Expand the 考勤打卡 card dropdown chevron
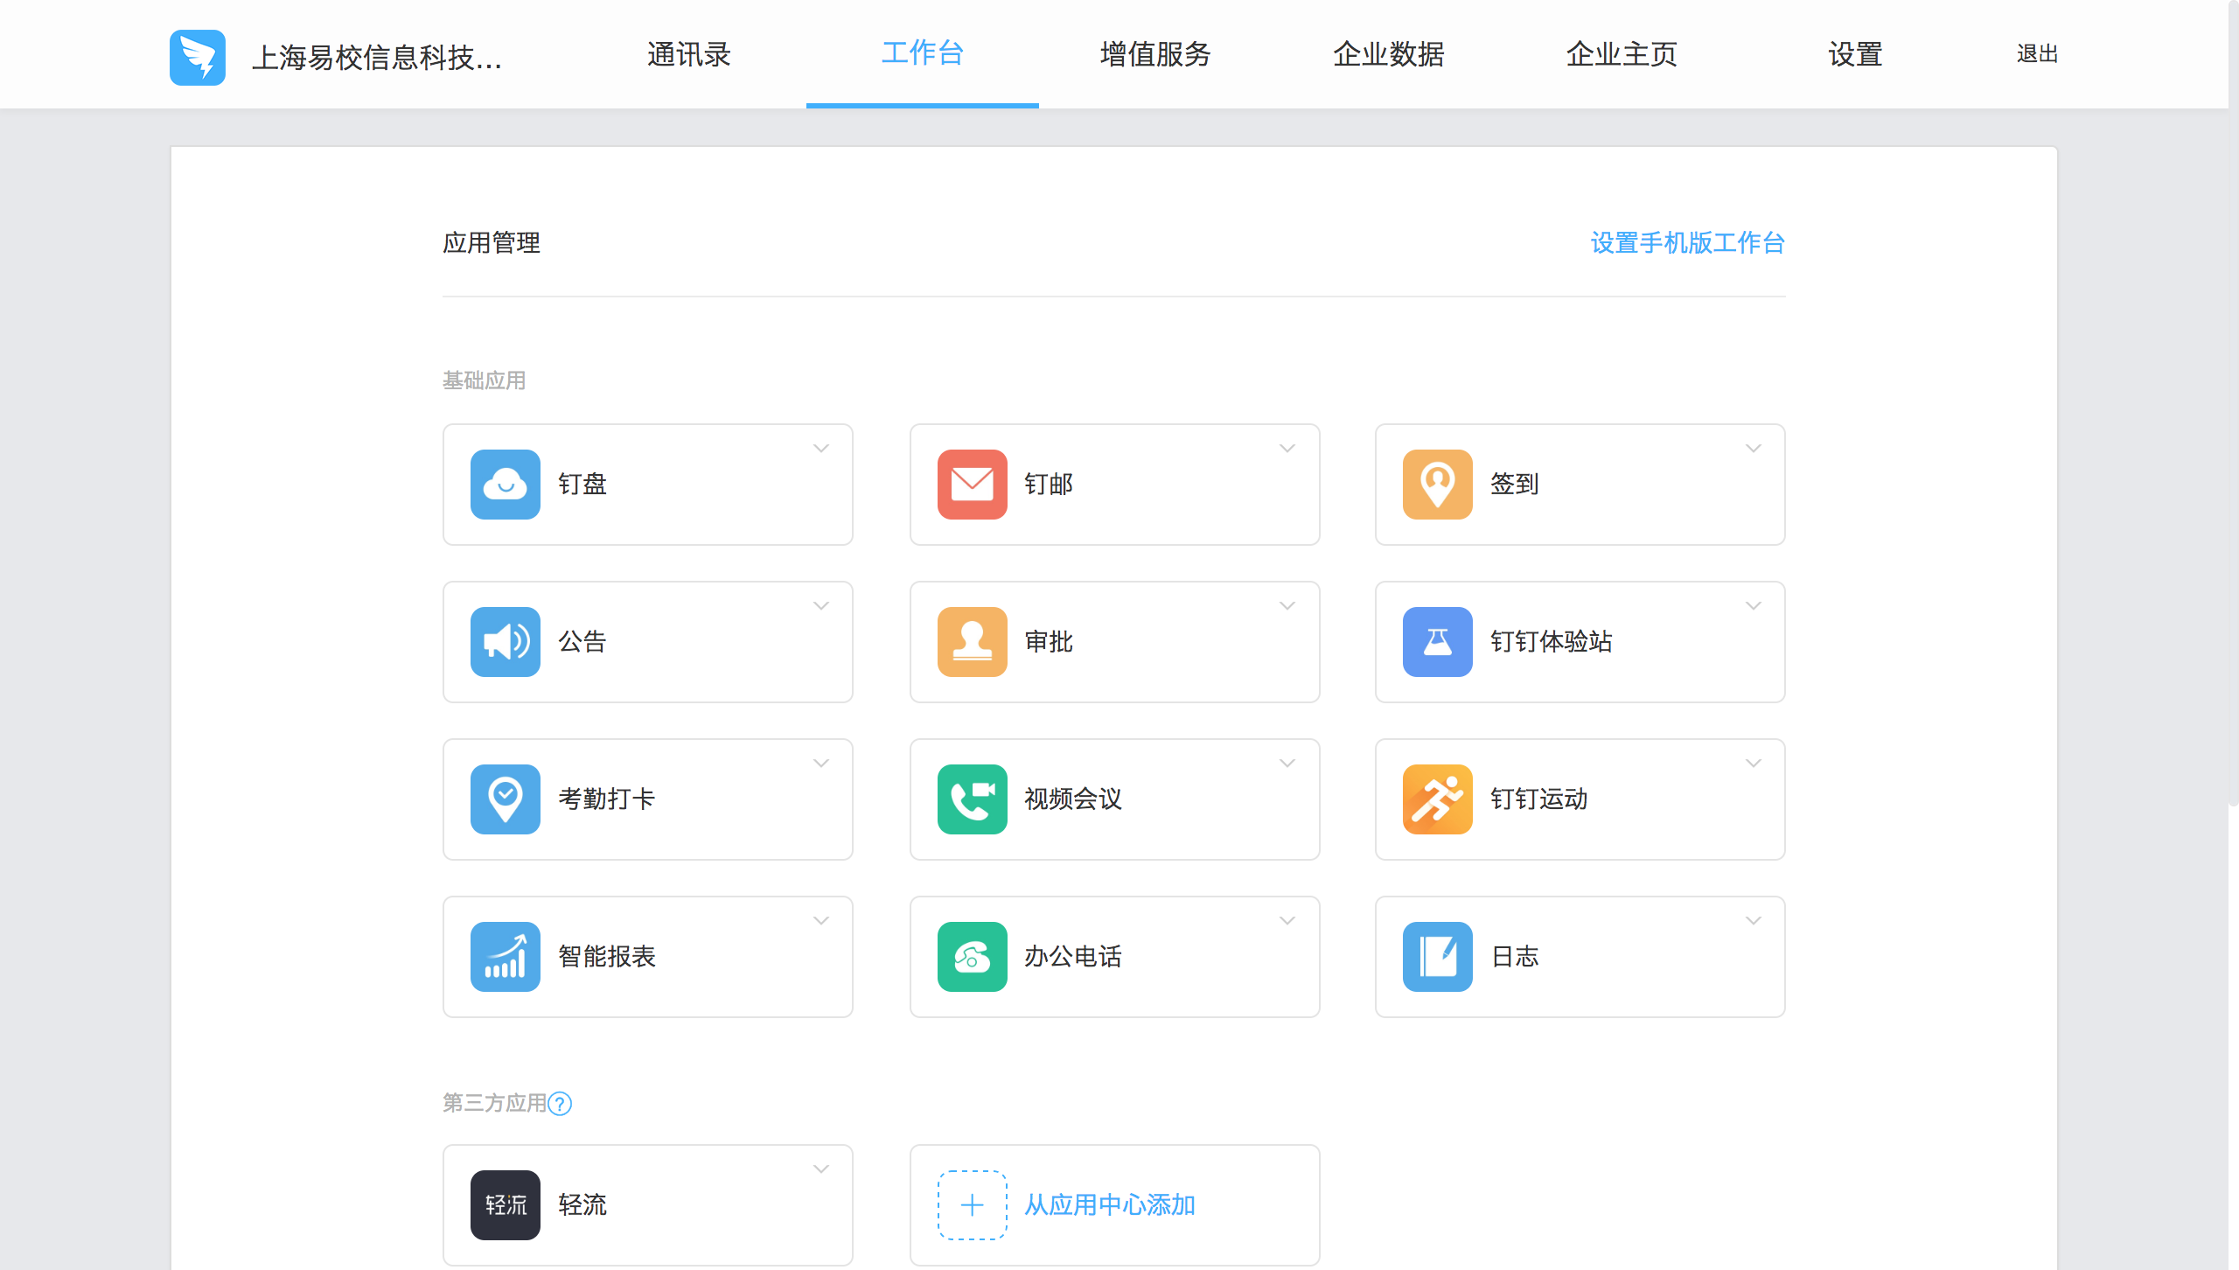This screenshot has height=1270, width=2239. tap(821, 764)
